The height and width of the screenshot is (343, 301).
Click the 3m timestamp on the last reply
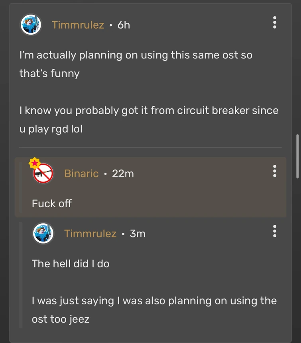138,234
